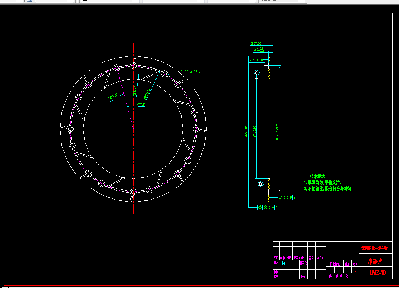Click the 标准化 cell in title block
399x288 pixels.
303,263
